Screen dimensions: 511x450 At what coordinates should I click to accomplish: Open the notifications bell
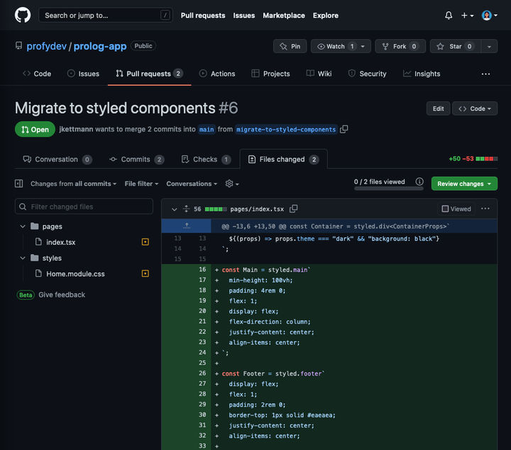tap(449, 15)
